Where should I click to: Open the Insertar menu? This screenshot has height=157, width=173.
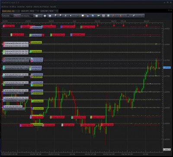pyautogui.click(x=21, y=6)
